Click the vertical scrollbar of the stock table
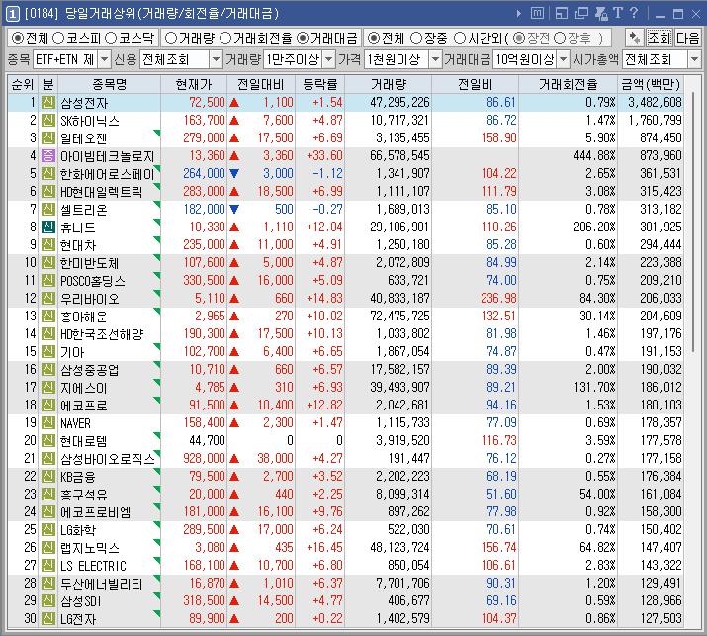This screenshot has width=707, height=636. 692,224
